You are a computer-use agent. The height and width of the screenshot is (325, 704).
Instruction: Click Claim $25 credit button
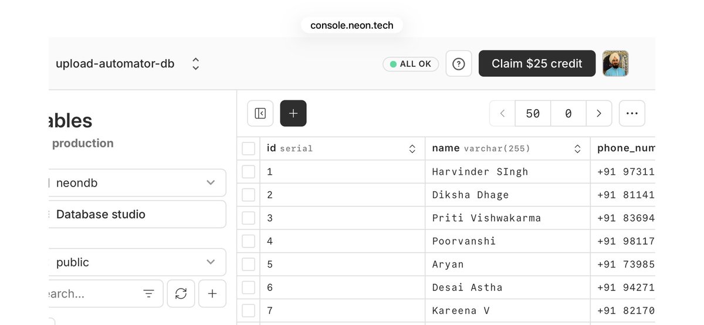537,63
